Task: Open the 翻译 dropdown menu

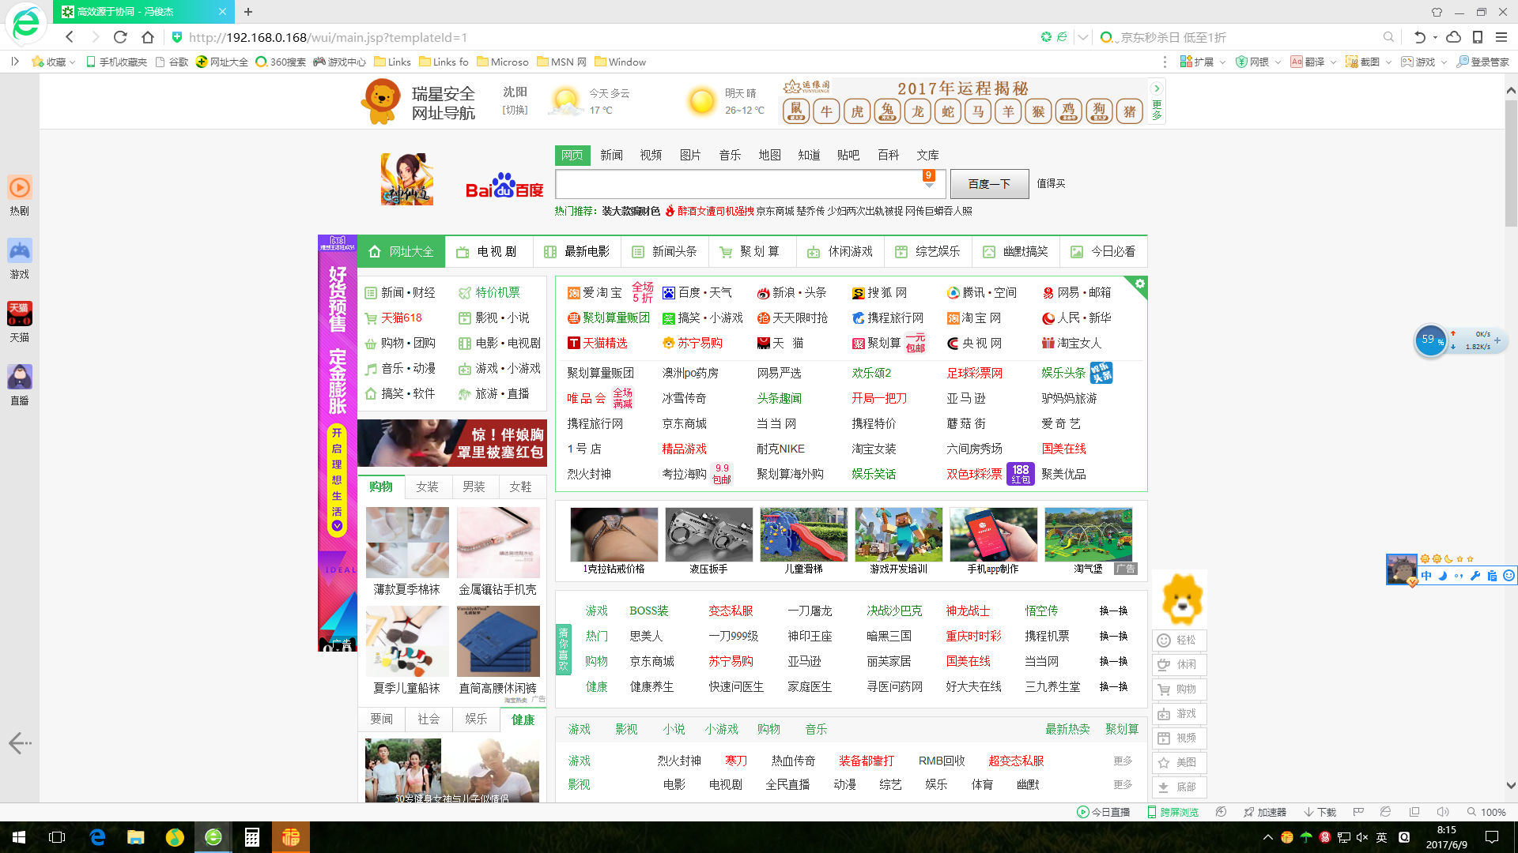Action: (1333, 62)
